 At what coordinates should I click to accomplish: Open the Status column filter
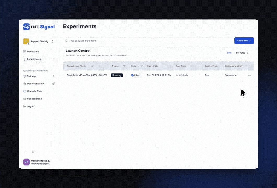click(124, 66)
